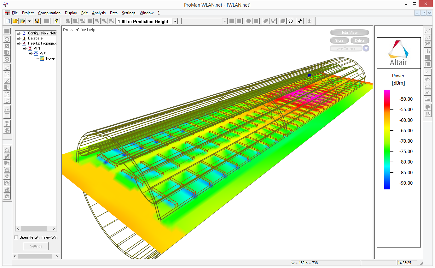The image size is (435, 268).
Task: Create a new project with the blank page icon
Action: tap(8, 21)
